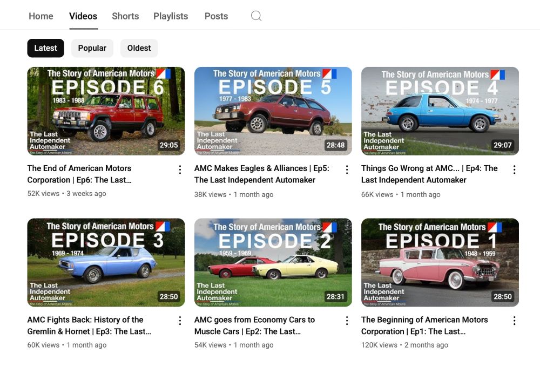
Task: Open more options for Ep1 Beginning of American Motors
Action: (x=514, y=321)
